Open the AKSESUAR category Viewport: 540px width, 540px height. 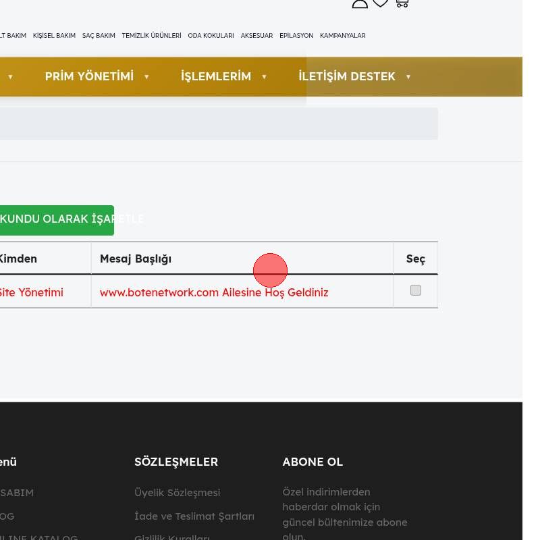pyautogui.click(x=256, y=36)
